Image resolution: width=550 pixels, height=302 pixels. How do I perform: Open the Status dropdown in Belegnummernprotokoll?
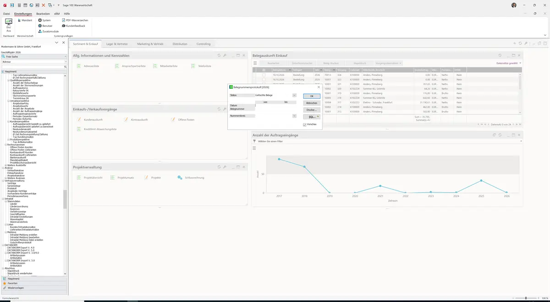(294, 95)
